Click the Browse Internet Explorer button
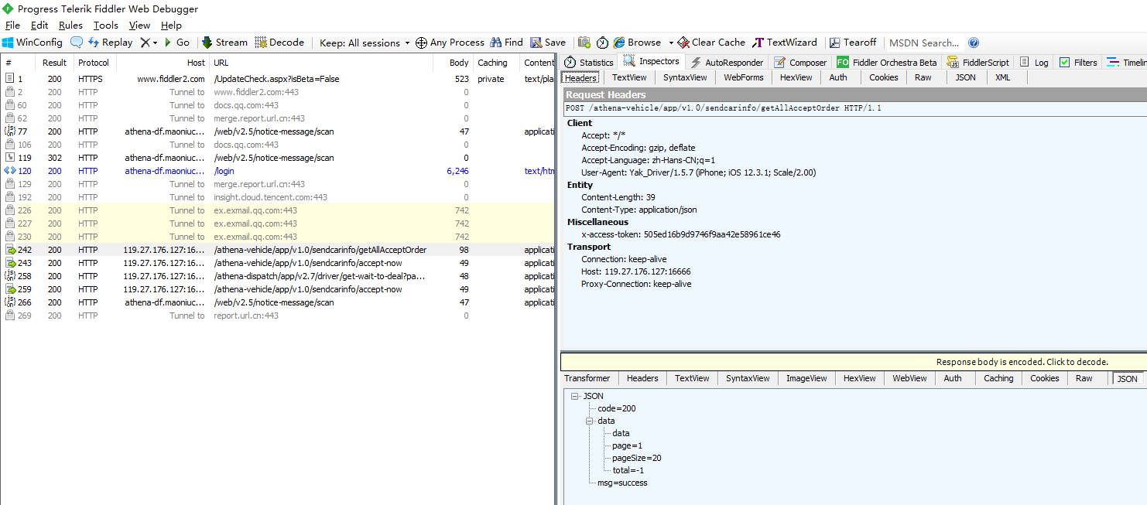 pyautogui.click(x=637, y=43)
